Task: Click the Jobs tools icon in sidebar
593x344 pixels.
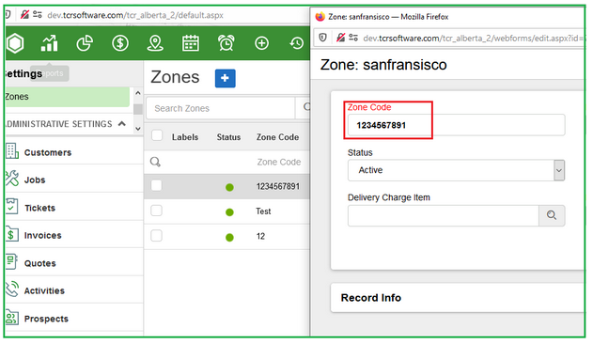Action: [11, 179]
